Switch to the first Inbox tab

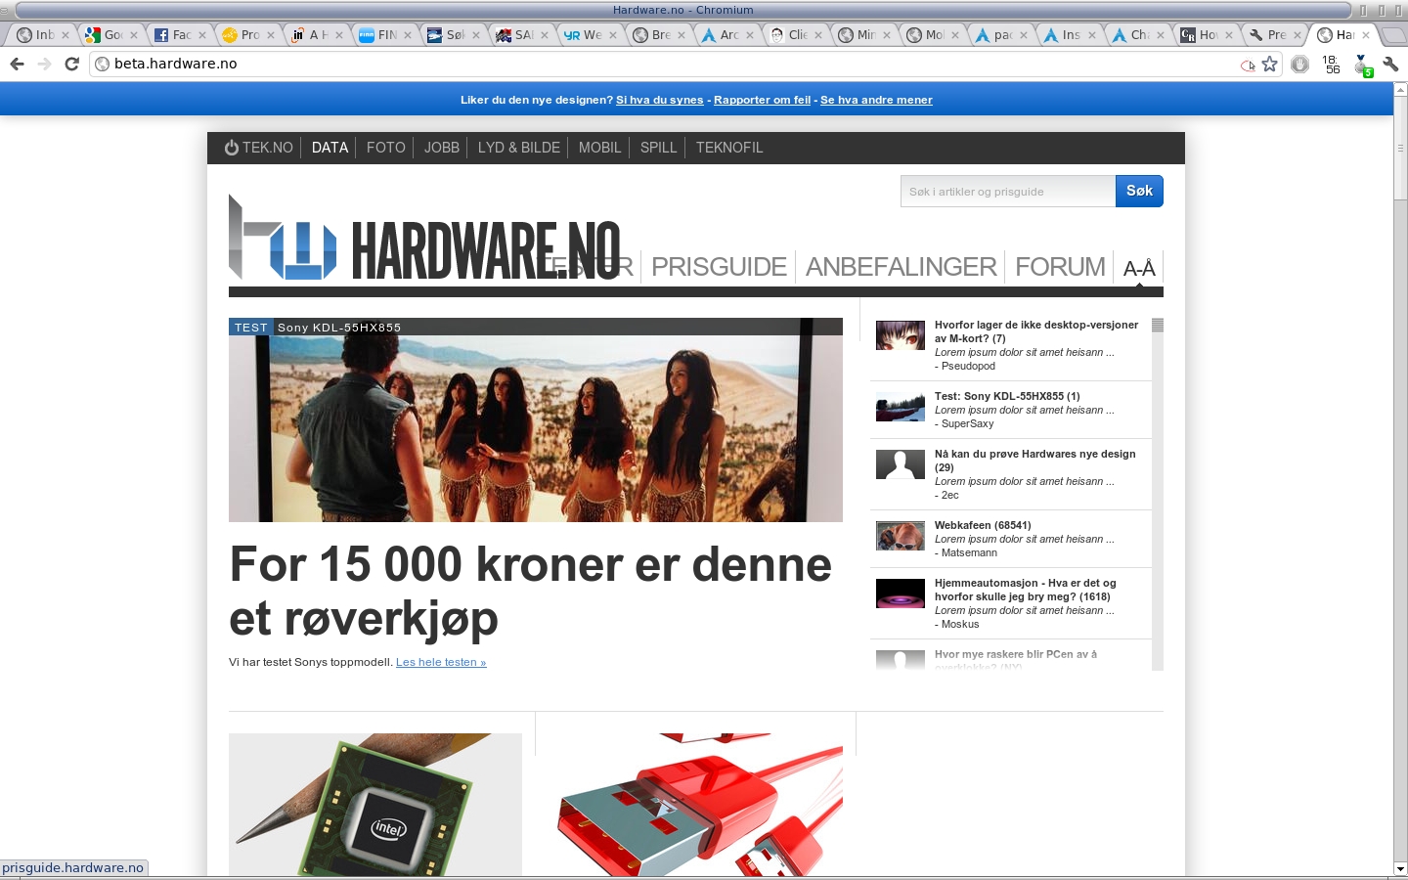(x=36, y=35)
